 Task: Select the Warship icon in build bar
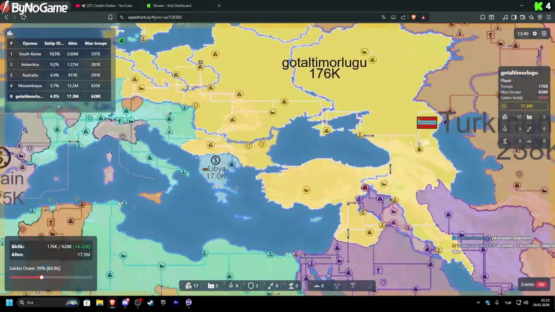pos(317,286)
